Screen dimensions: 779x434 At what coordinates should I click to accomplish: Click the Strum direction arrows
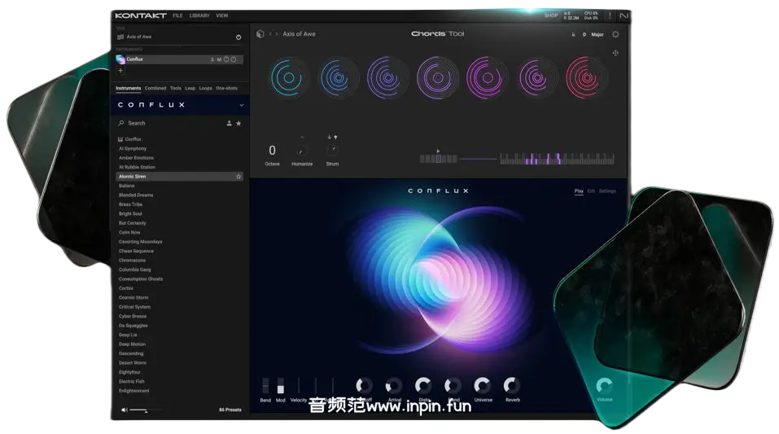point(332,138)
